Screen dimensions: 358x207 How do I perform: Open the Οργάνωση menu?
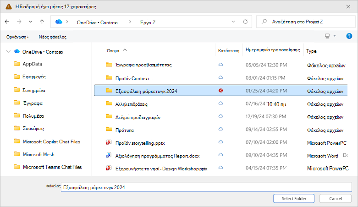(17, 37)
